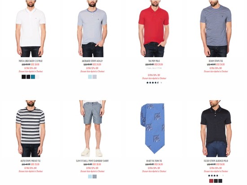Choose the white swatch for Daddy 2.0 Polo
This screenshot has width=247, height=185.
pos(37,77)
